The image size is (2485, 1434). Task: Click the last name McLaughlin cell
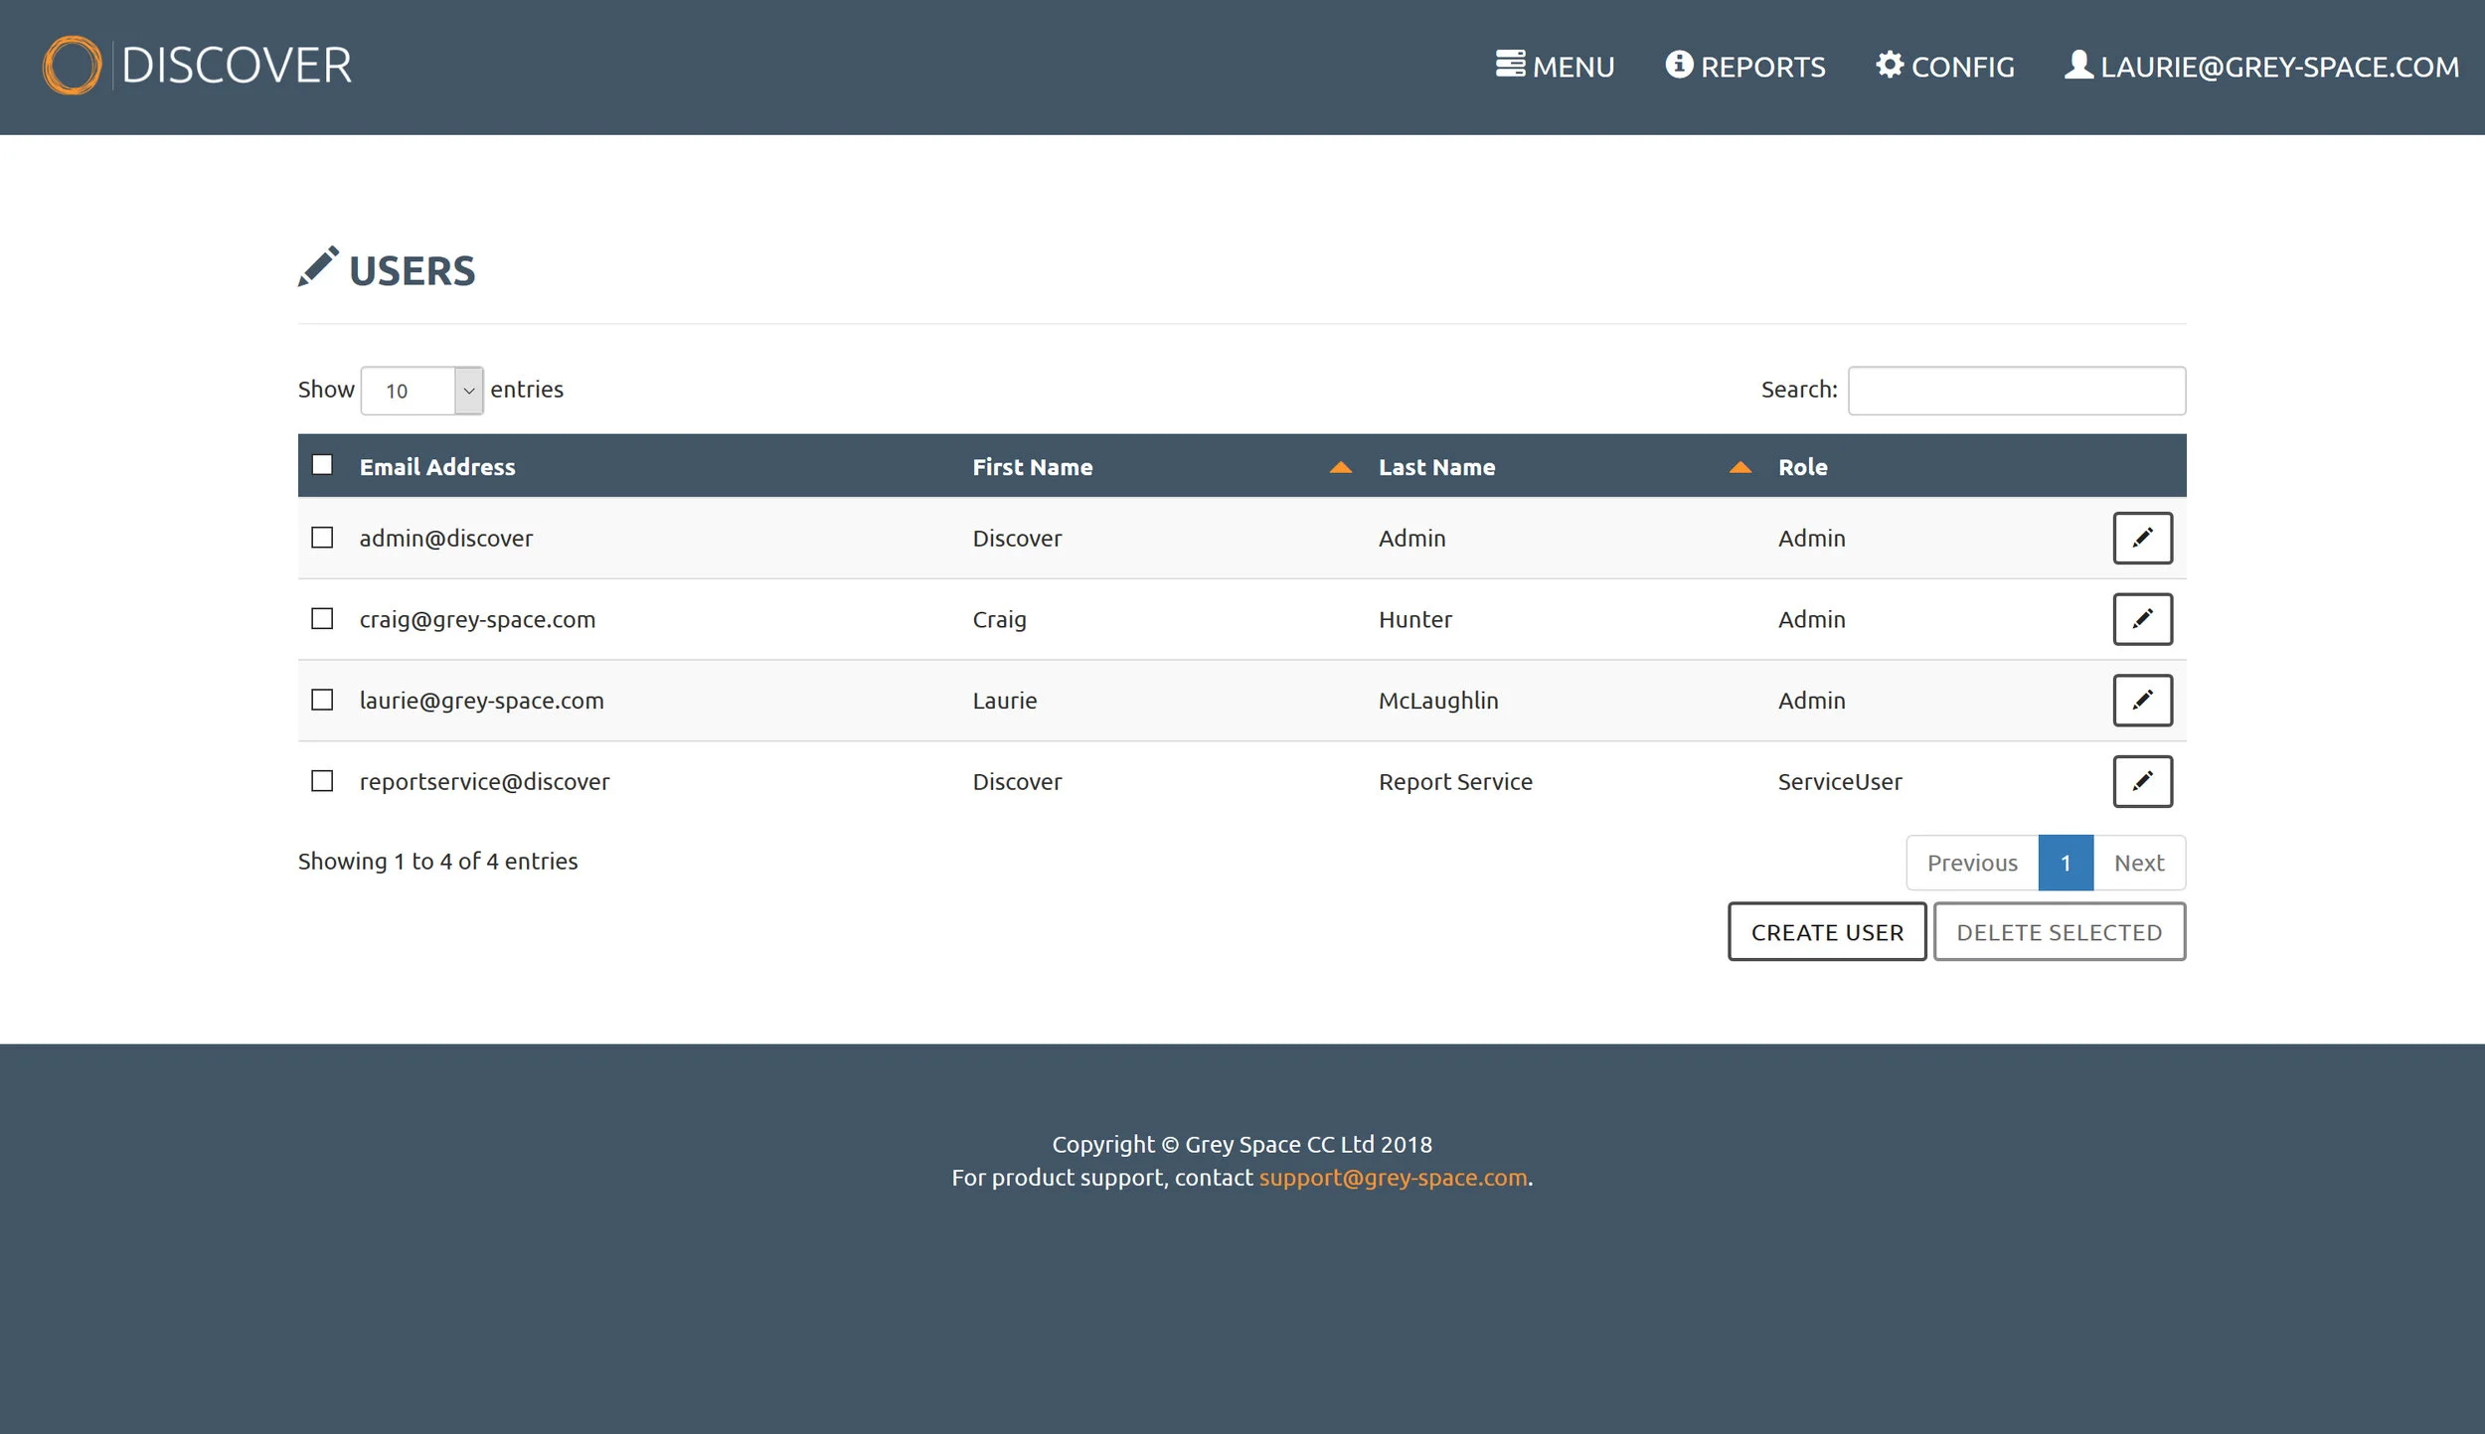click(x=1438, y=701)
